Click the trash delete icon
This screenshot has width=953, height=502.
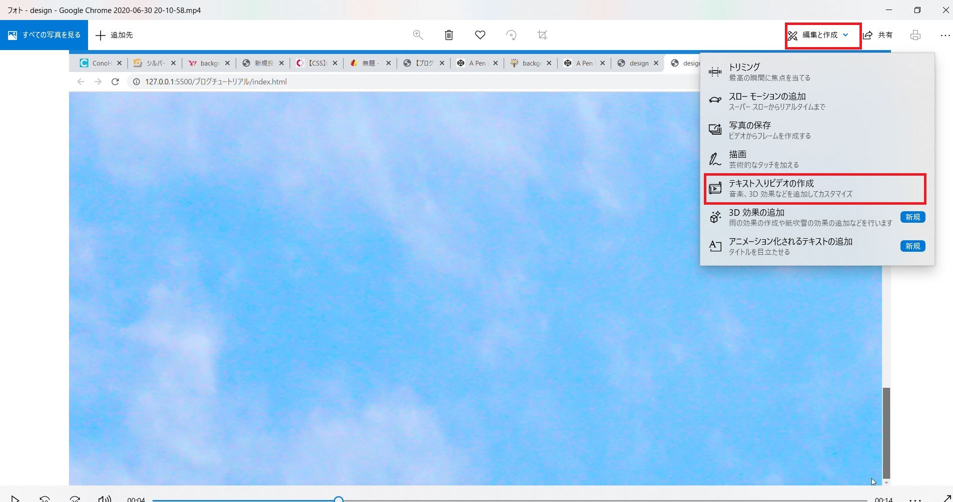pos(449,35)
